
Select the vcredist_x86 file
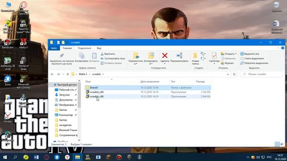pyautogui.click(x=148, y=97)
